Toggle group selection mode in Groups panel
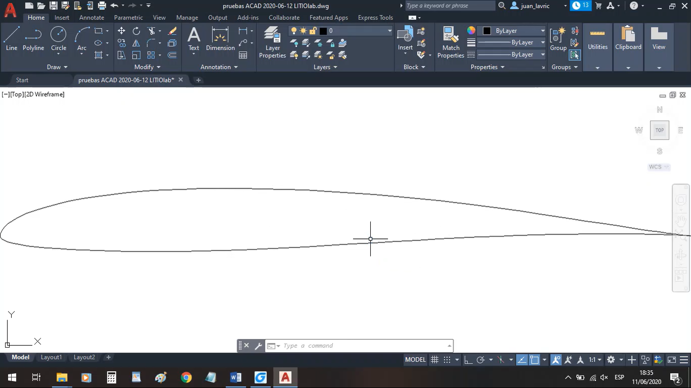Viewport: 691px width, 388px height. 575,55
